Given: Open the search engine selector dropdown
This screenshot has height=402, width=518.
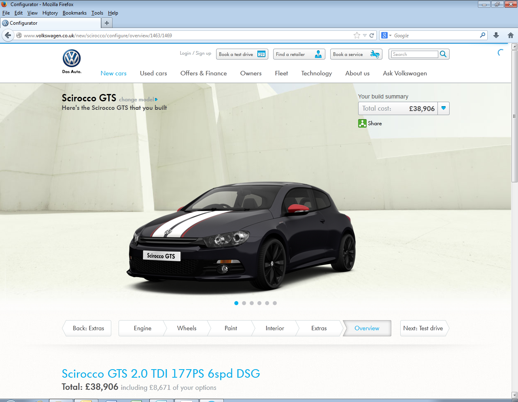Looking at the screenshot, I should point(390,36).
